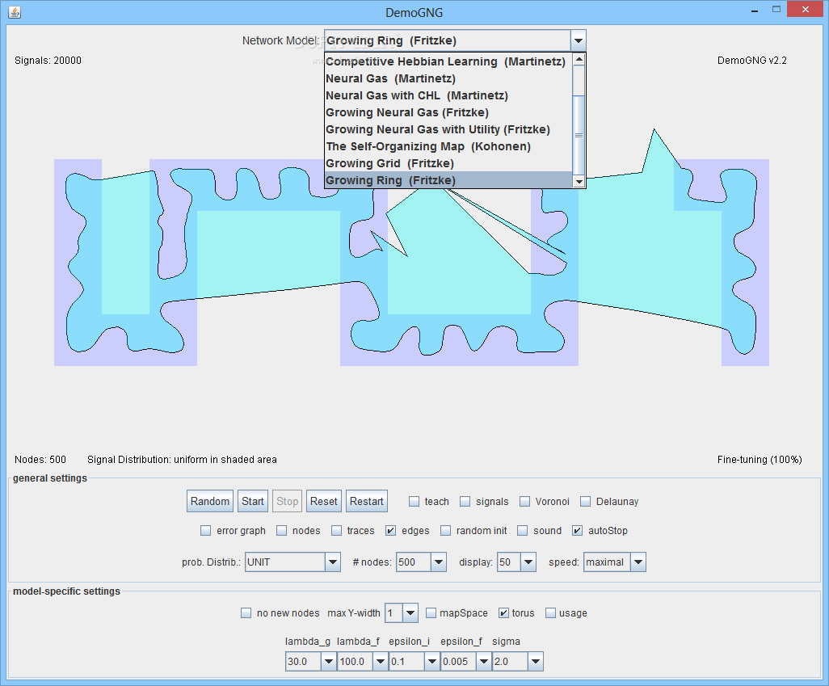Enable random init option
This screenshot has height=686, width=829.
click(446, 531)
